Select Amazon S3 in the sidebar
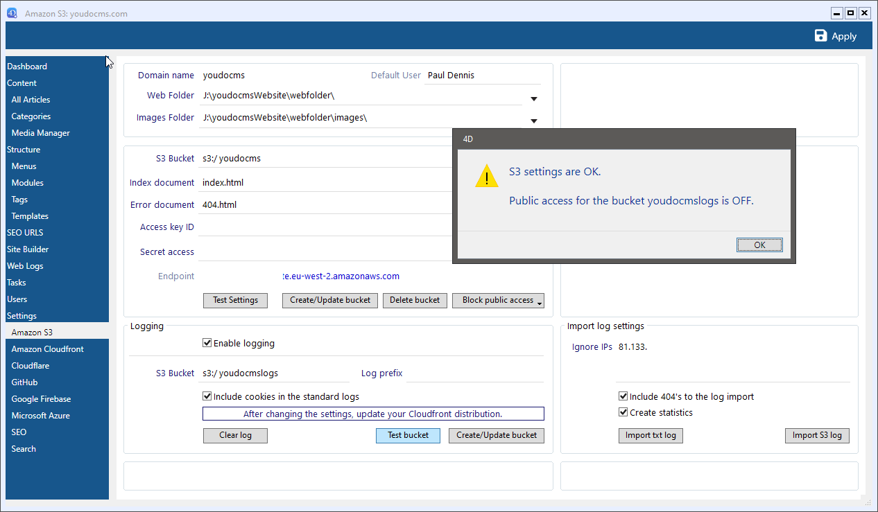Image resolution: width=878 pixels, height=512 pixels. 57,333
